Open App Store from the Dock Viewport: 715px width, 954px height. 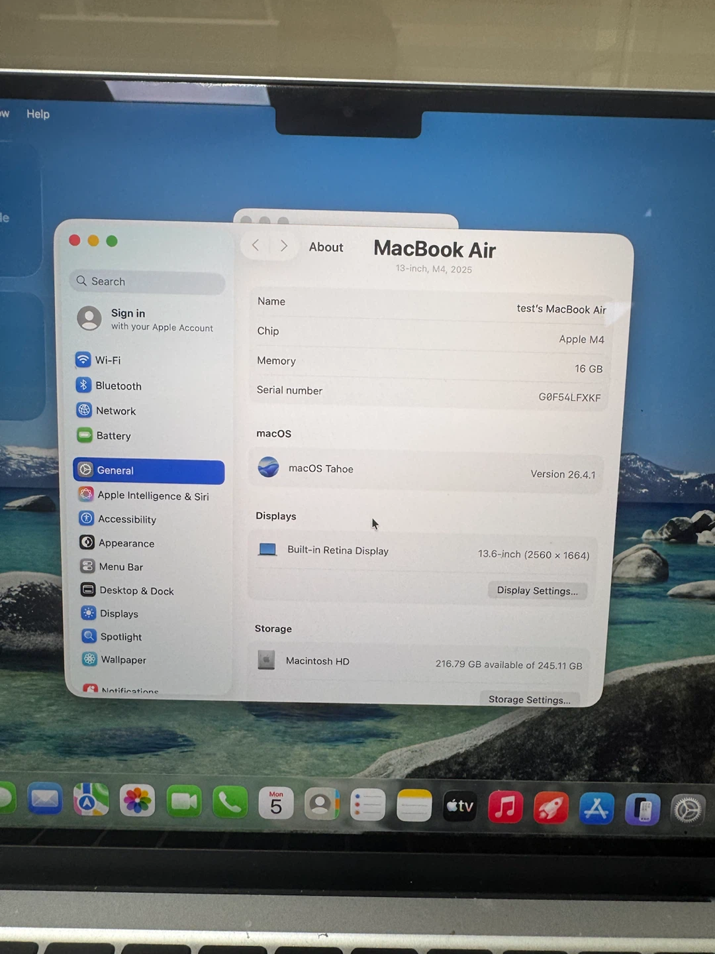pyautogui.click(x=596, y=808)
